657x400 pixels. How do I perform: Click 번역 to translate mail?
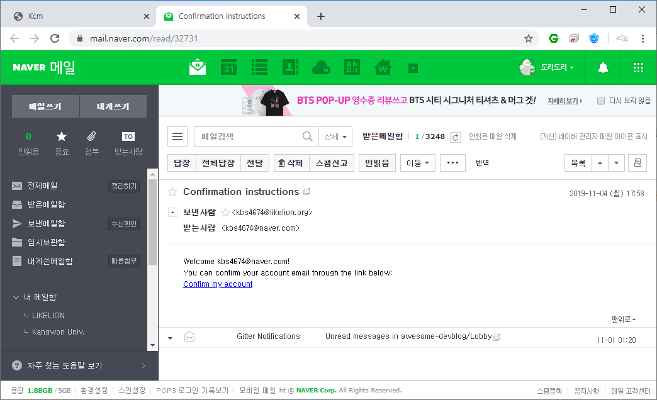(482, 163)
